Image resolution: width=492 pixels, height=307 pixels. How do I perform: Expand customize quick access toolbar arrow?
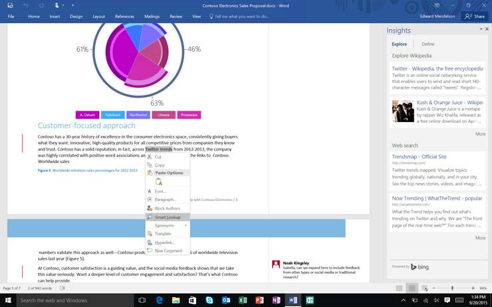pos(72,5)
